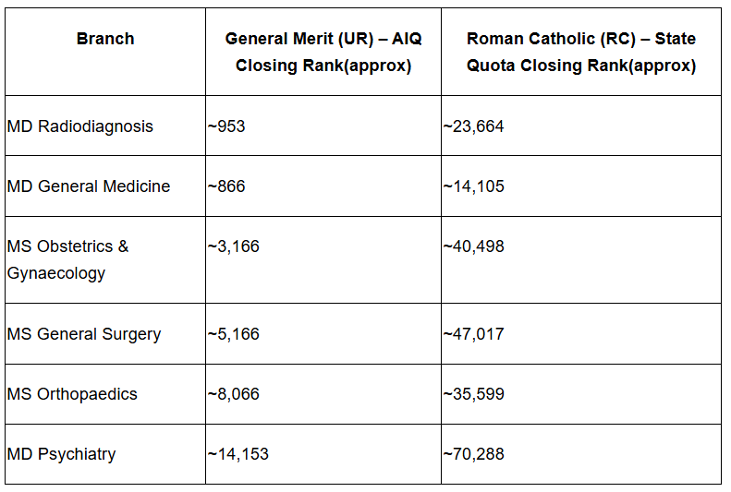Click the Branch column header

click(105, 39)
